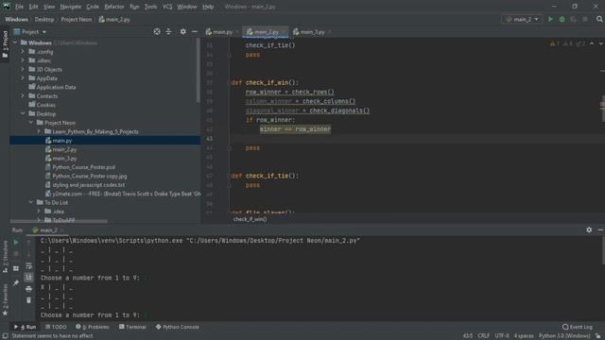Select styling and javascript codes.txt file
This screenshot has width=605, height=340.
point(88,185)
